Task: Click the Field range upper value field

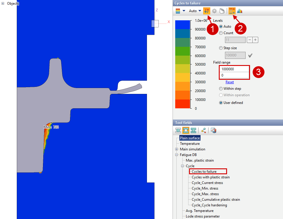Action: tap(234, 69)
